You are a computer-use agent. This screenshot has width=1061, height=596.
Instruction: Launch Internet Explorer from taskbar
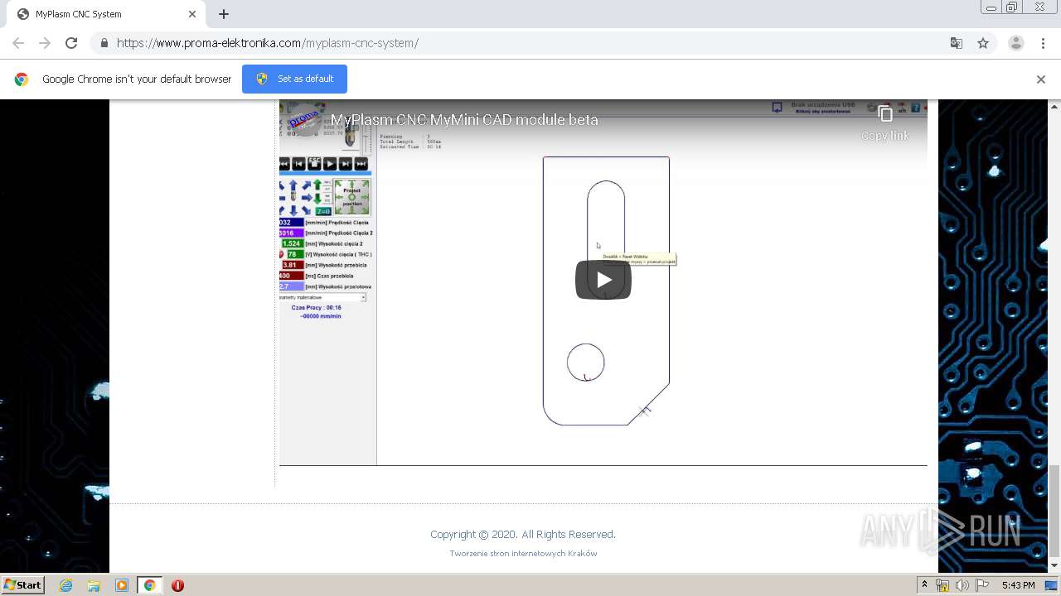pyautogui.click(x=65, y=585)
